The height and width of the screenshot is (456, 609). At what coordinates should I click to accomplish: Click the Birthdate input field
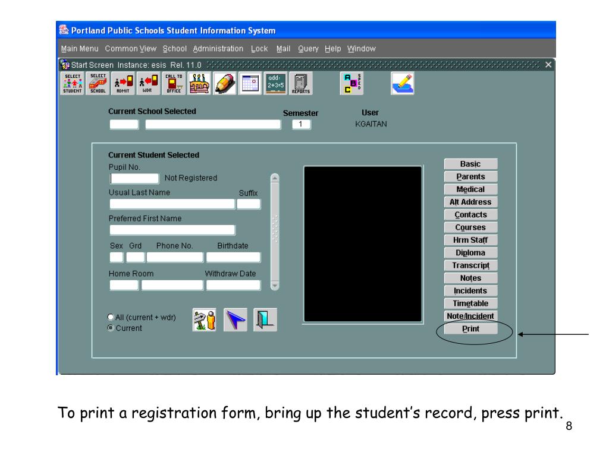pyautogui.click(x=233, y=257)
